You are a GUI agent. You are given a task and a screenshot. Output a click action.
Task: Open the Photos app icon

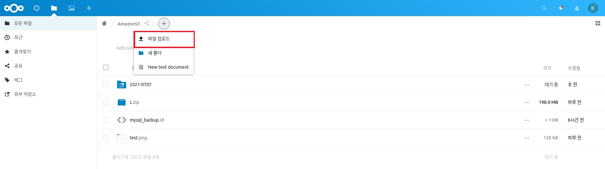point(71,8)
